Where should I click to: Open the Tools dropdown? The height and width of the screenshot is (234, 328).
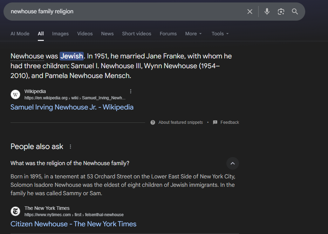[220, 34]
